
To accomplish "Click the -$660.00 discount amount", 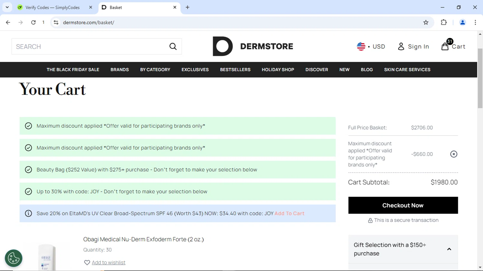I will point(422,154).
